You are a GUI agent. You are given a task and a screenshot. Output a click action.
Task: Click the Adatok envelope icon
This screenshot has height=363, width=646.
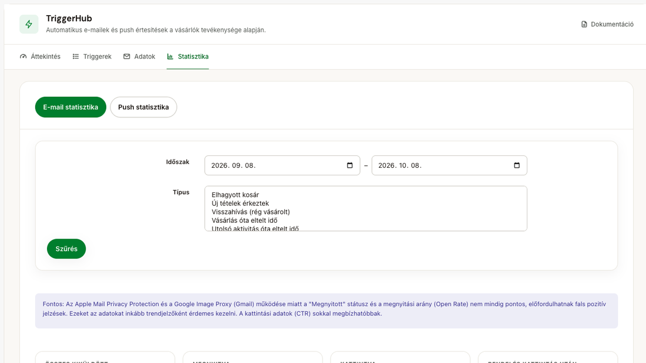pos(126,56)
